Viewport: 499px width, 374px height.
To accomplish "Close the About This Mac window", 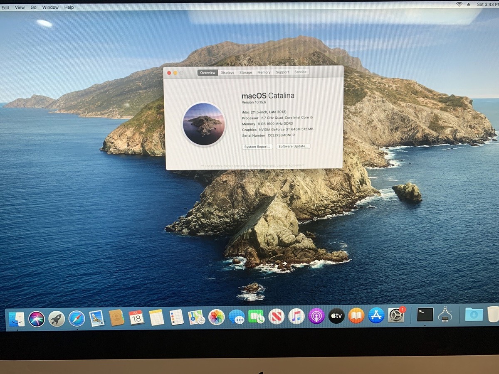I will (x=169, y=73).
